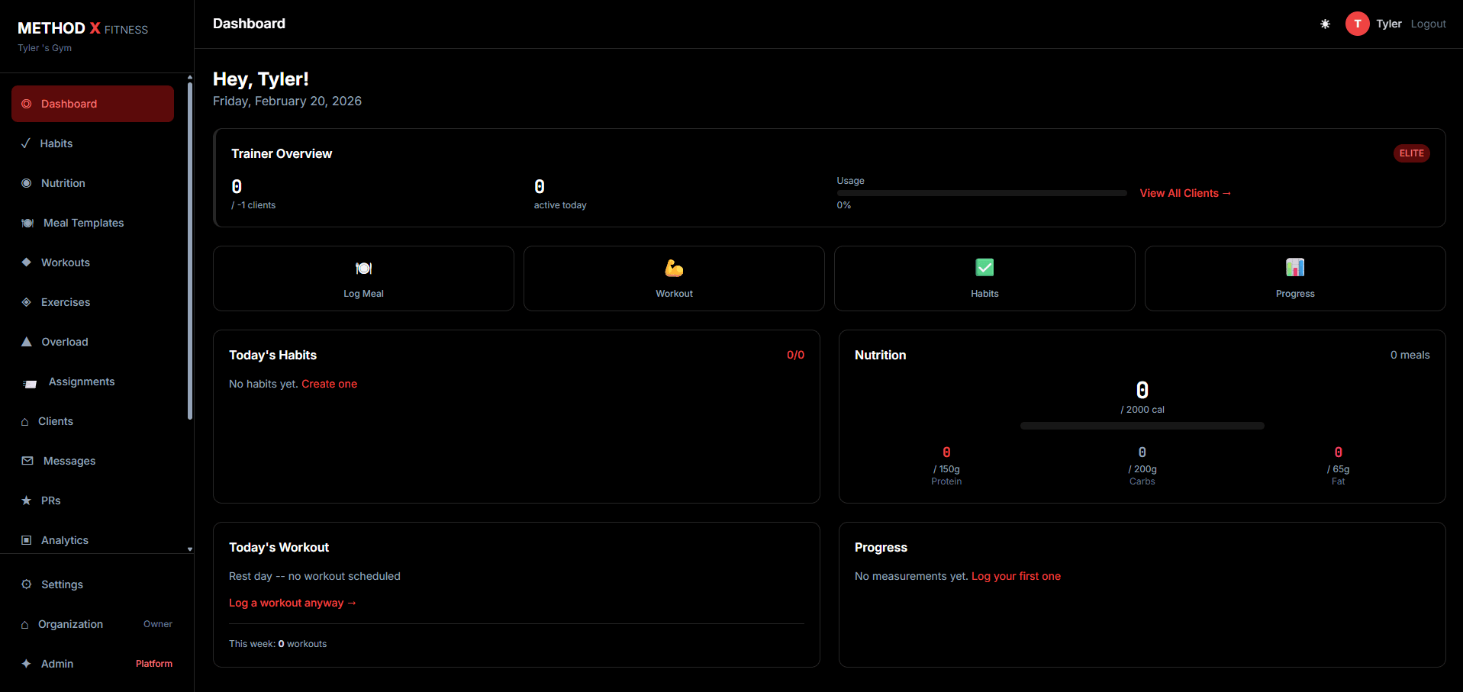1463x692 pixels.
Task: Toggle light mode with the sun icon
Action: pyautogui.click(x=1325, y=24)
